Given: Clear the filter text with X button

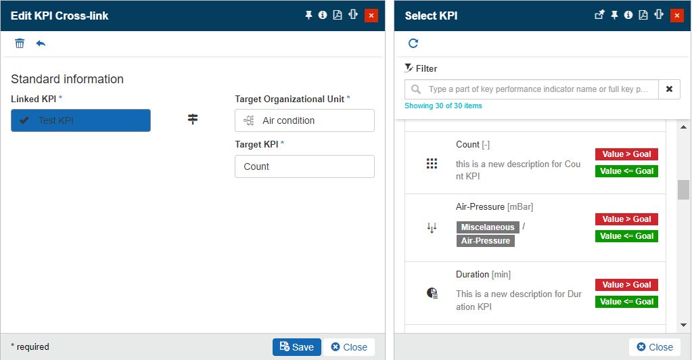Looking at the screenshot, I should (669, 89).
